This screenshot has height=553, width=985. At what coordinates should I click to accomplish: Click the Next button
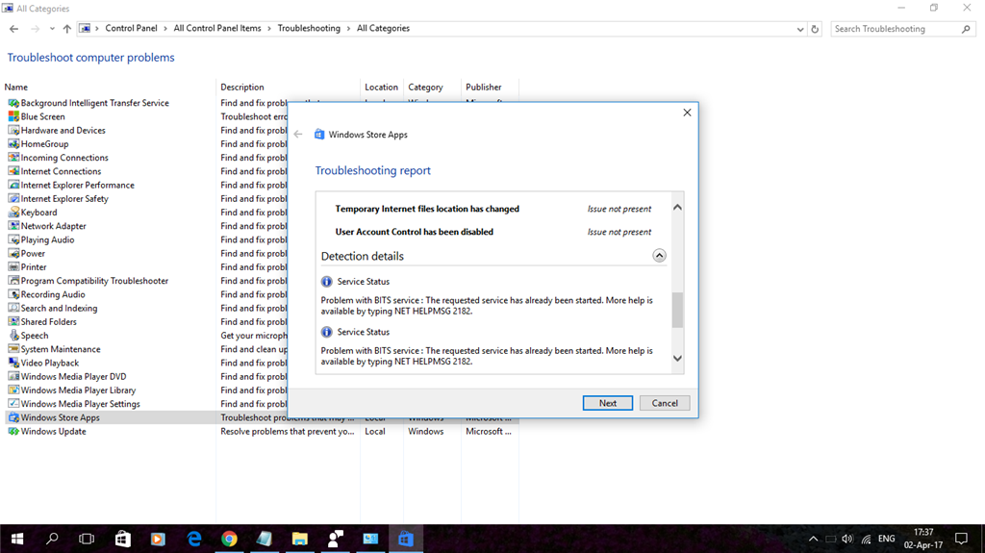coord(608,403)
